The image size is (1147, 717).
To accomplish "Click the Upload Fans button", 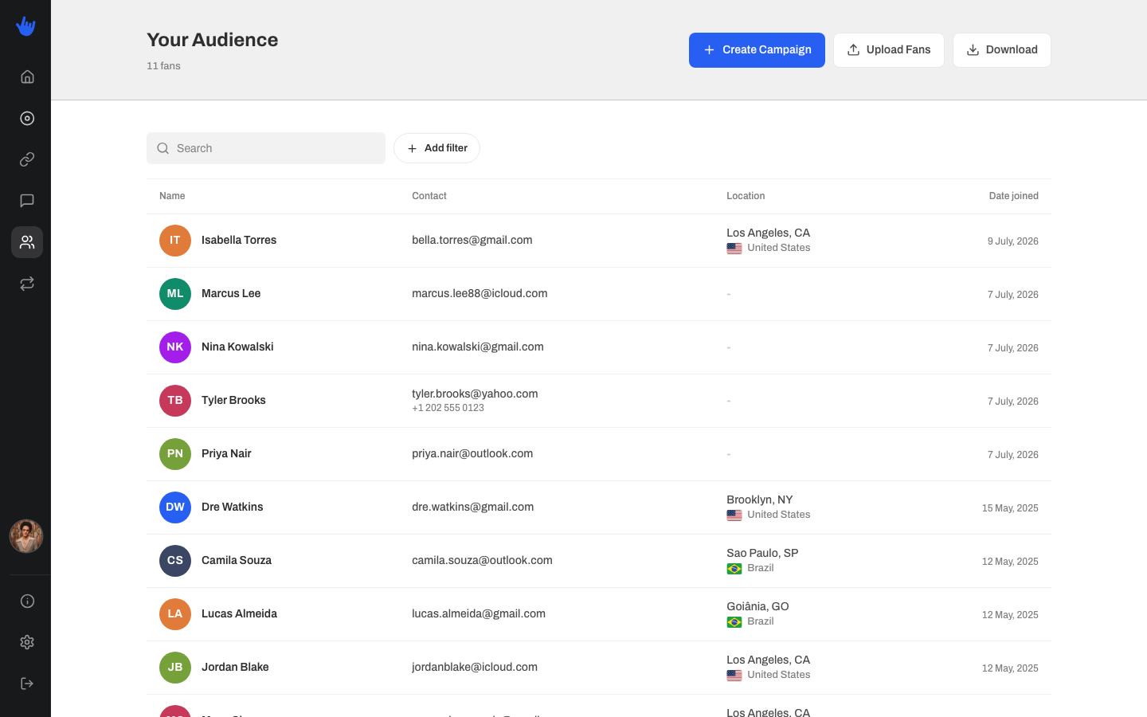I will (889, 50).
